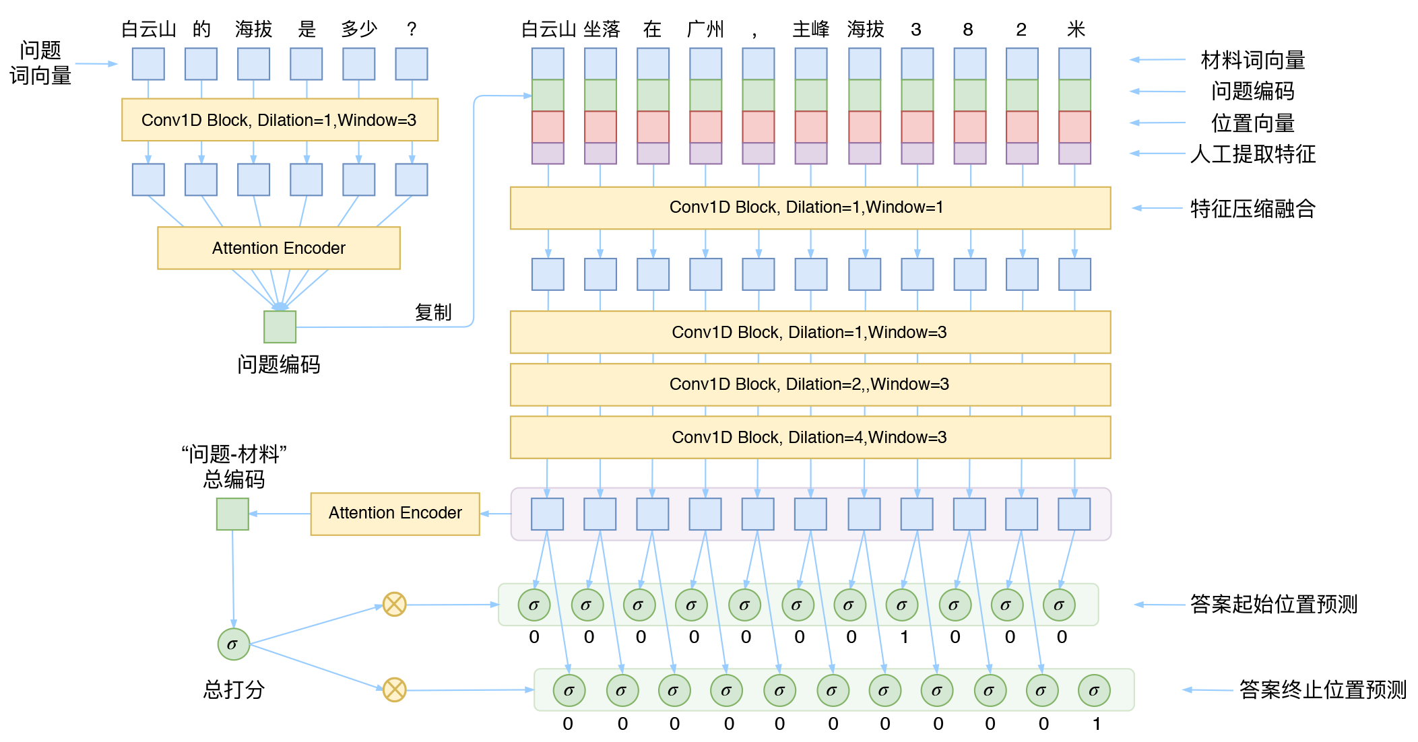Click red position-vector cell under 广州

(x=705, y=127)
